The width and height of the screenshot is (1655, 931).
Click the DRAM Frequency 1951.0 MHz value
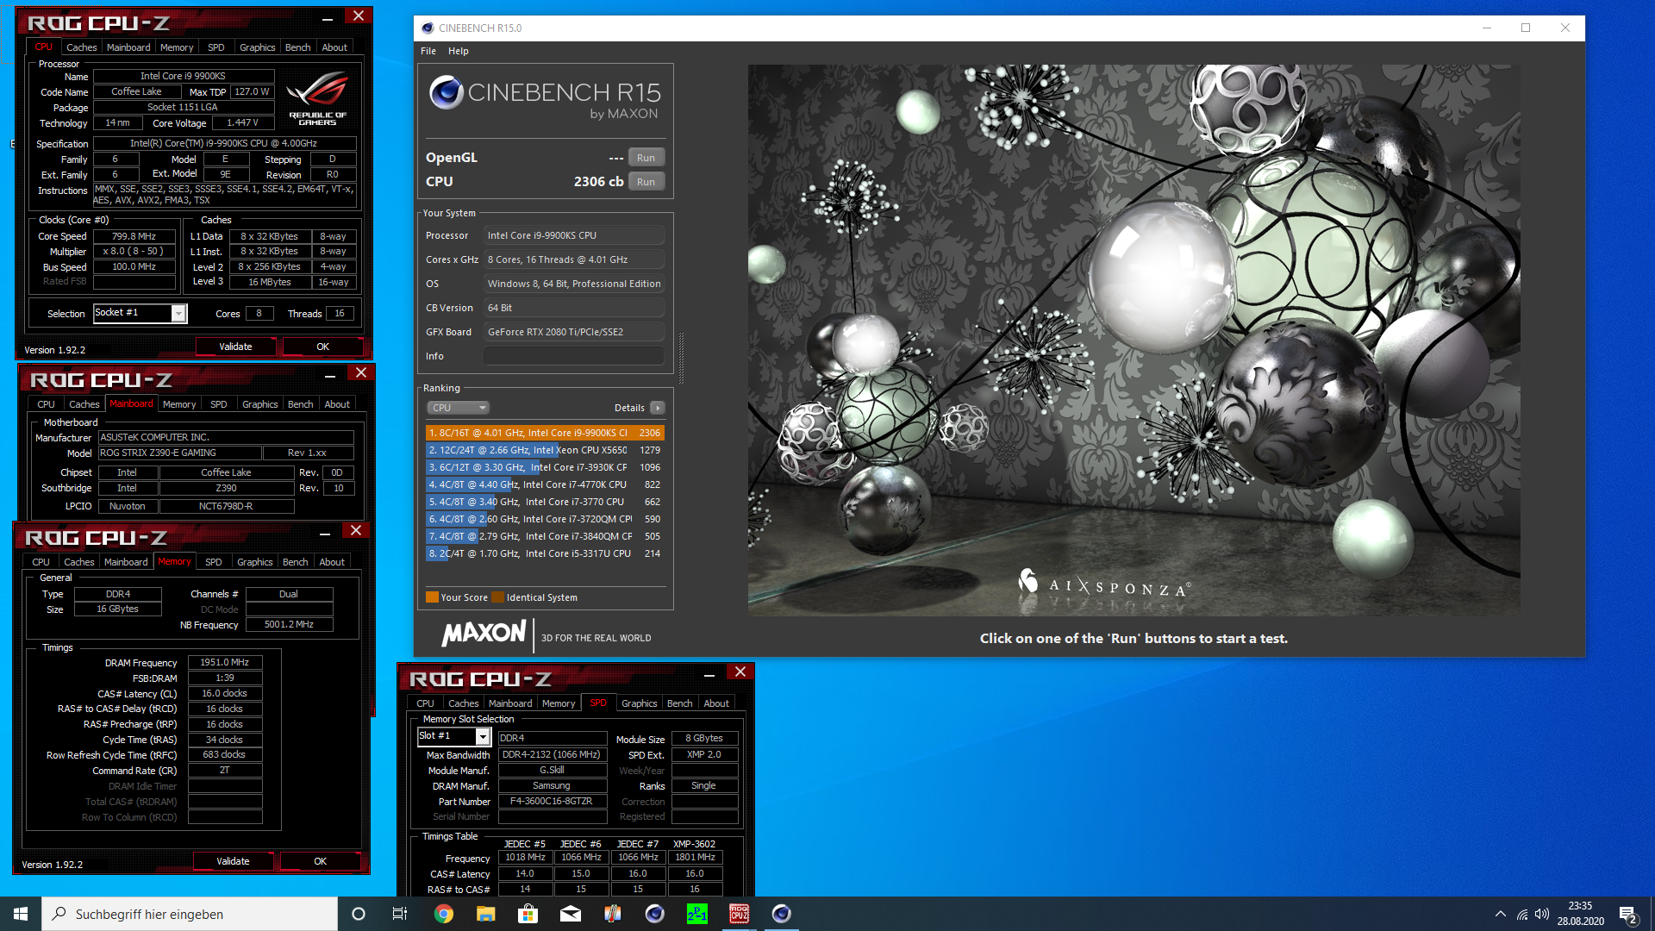coord(224,663)
